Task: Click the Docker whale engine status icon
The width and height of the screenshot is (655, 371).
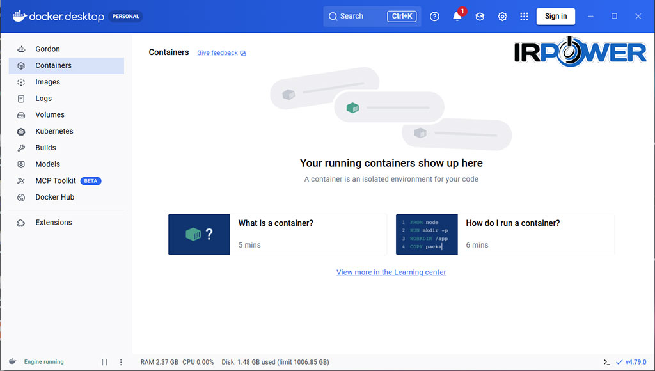Action: 13,361
